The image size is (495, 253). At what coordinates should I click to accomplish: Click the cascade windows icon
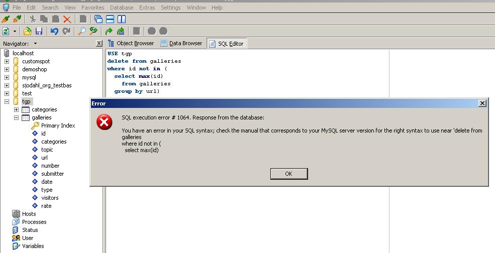tap(98, 19)
